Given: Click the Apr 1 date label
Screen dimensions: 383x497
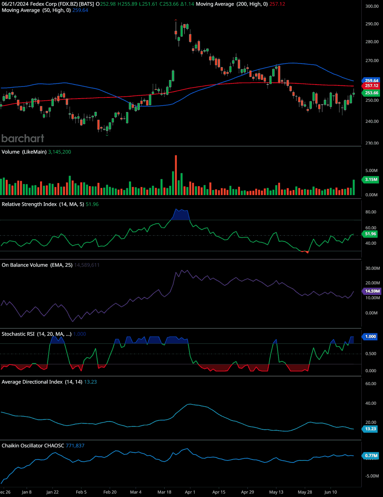Looking at the screenshot, I should coord(190,492).
